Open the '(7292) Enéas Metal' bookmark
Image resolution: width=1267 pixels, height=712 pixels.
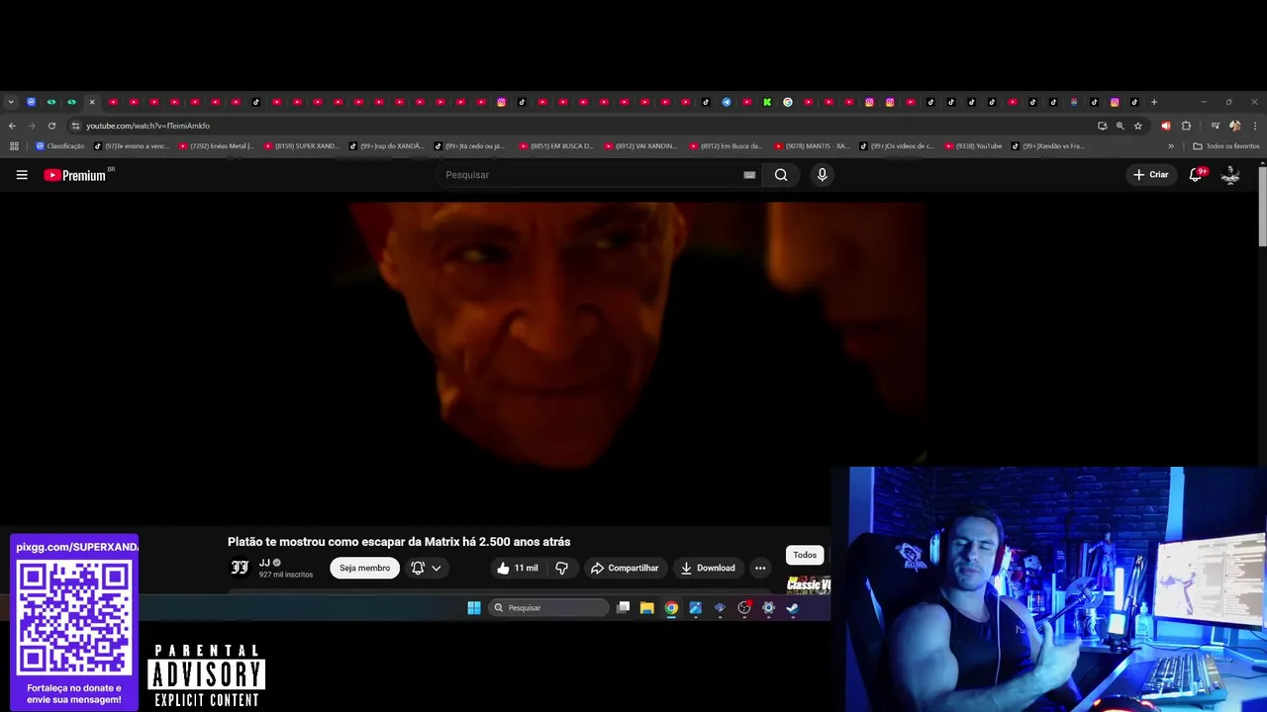(217, 146)
